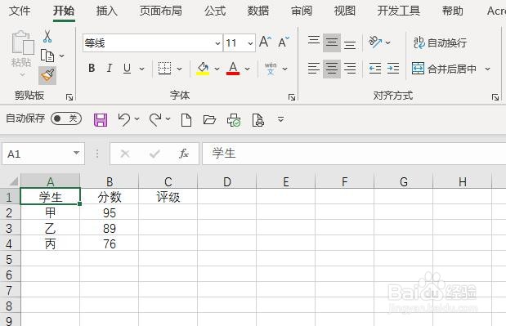
Task: Select cell containing 95
Action: click(110, 212)
